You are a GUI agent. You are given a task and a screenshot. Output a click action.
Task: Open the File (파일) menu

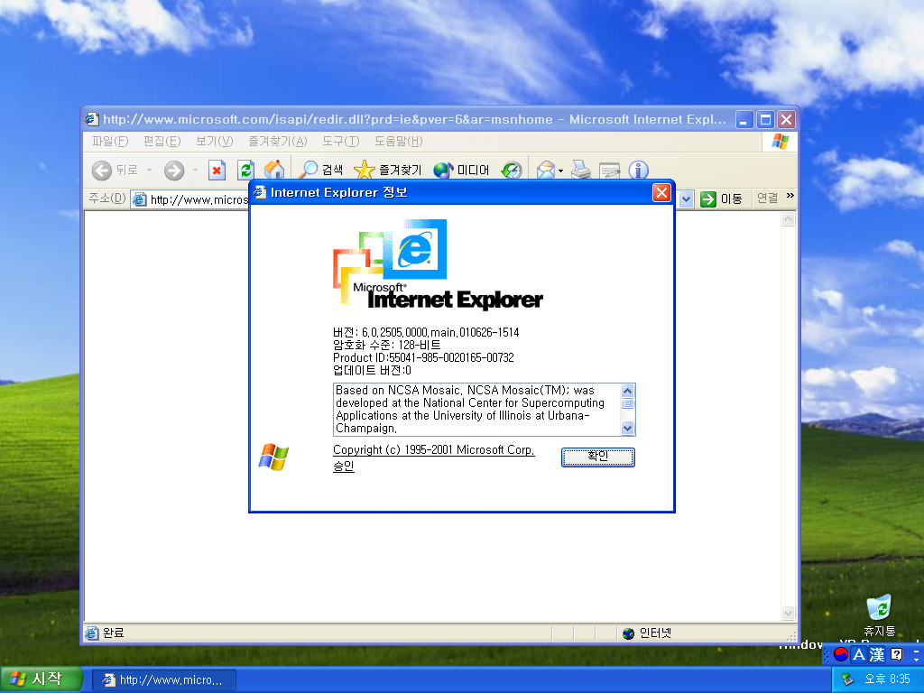(x=110, y=142)
